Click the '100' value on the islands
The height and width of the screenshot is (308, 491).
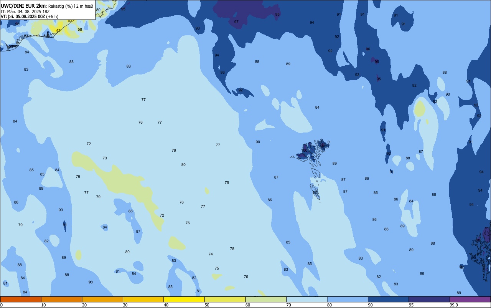click(x=305, y=150)
